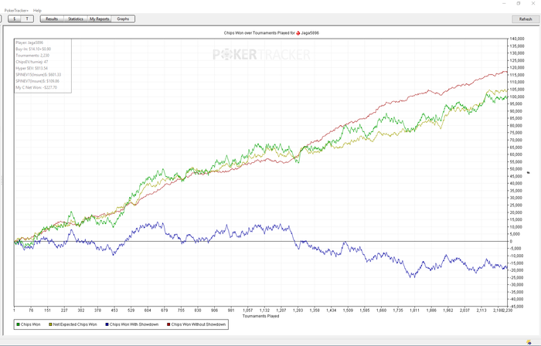Click the 100,000 y-axis value
The image size is (541, 346).
[517, 97]
